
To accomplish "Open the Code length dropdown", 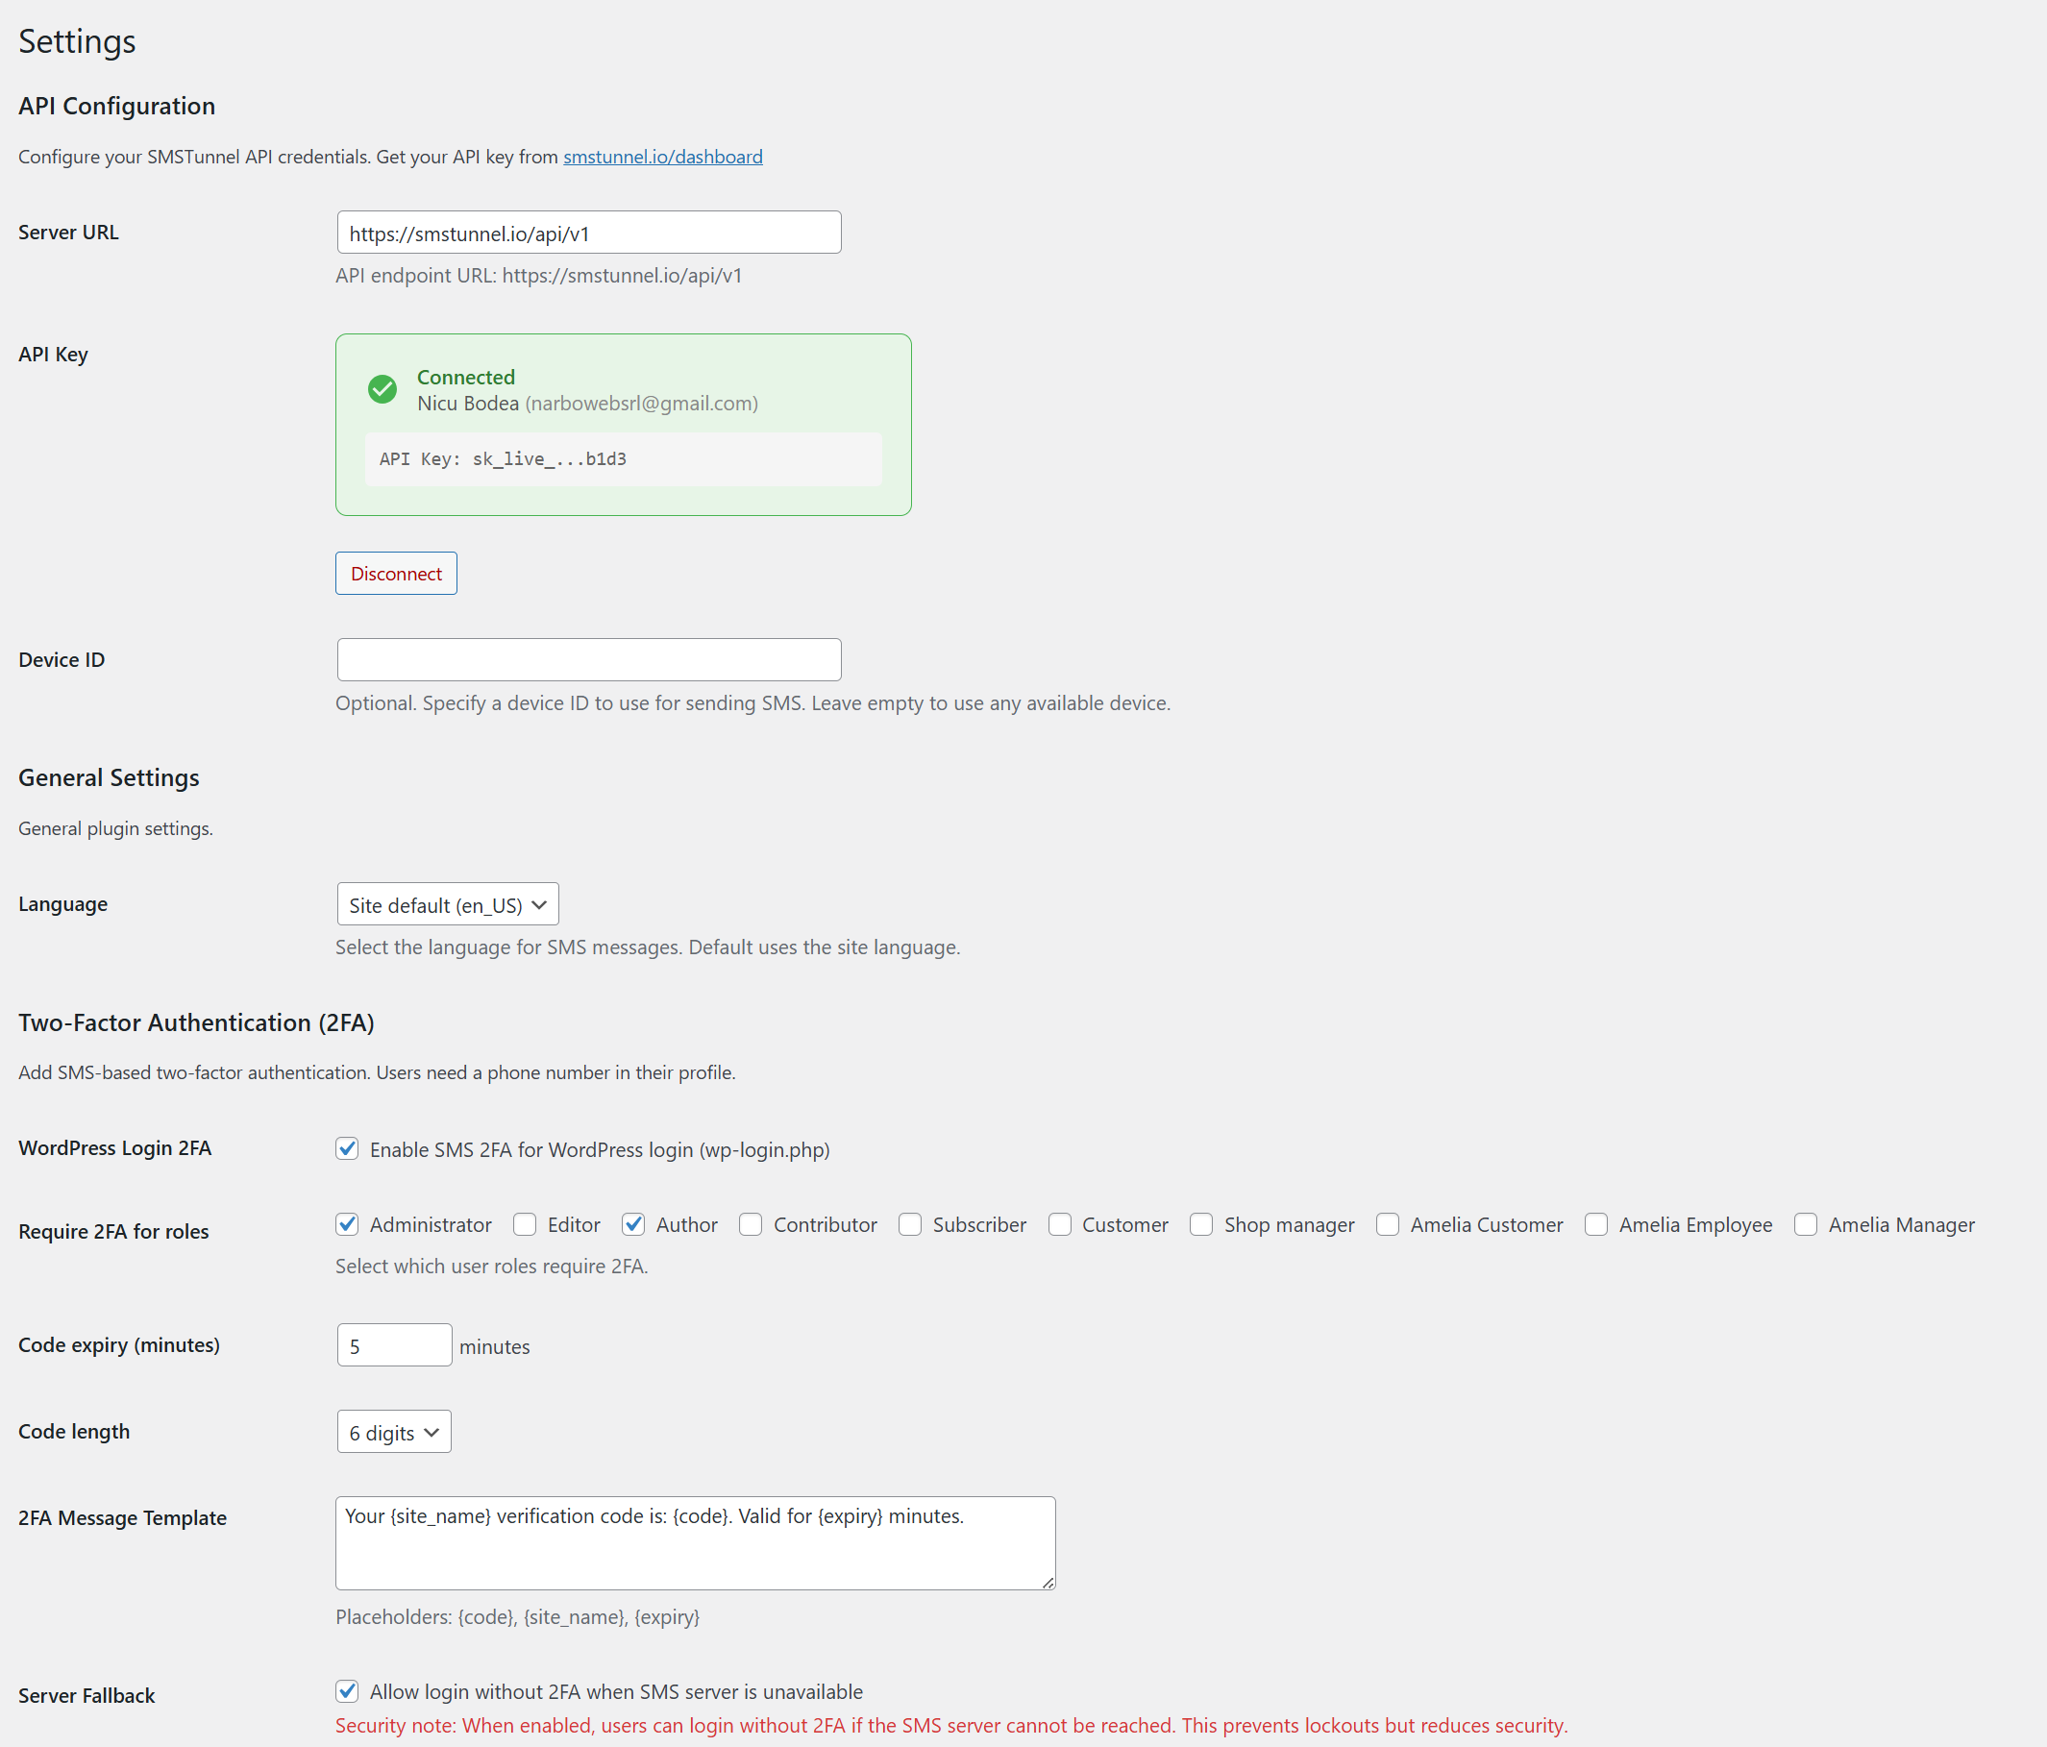I will [x=392, y=1431].
